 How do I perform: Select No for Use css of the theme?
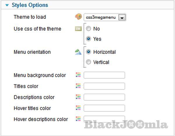click(89, 29)
